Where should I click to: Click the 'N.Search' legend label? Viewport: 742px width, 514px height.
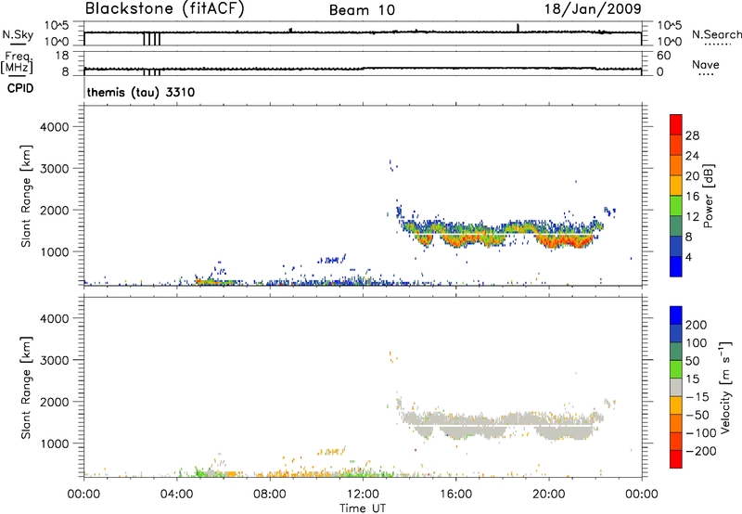[x=716, y=34]
